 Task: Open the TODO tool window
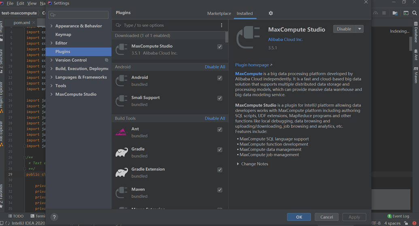[x=16, y=216]
